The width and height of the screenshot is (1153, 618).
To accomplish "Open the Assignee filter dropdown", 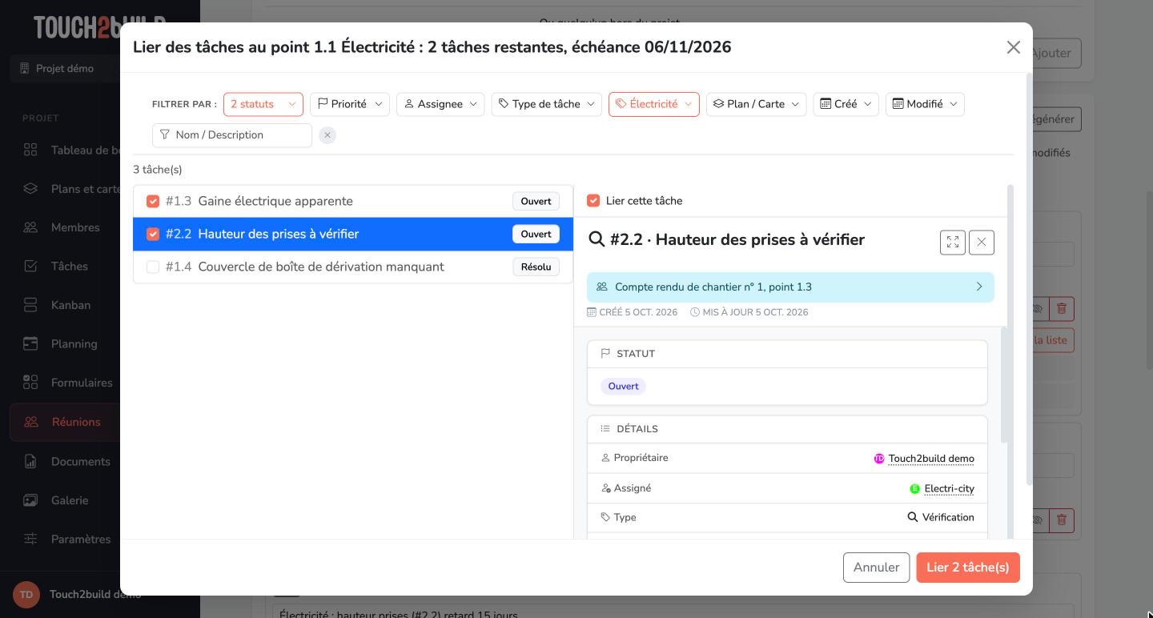I will 440,104.
